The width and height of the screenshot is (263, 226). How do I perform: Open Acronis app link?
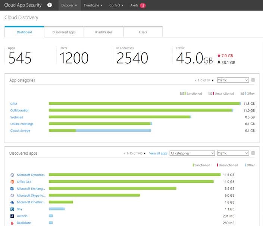pos(22,216)
